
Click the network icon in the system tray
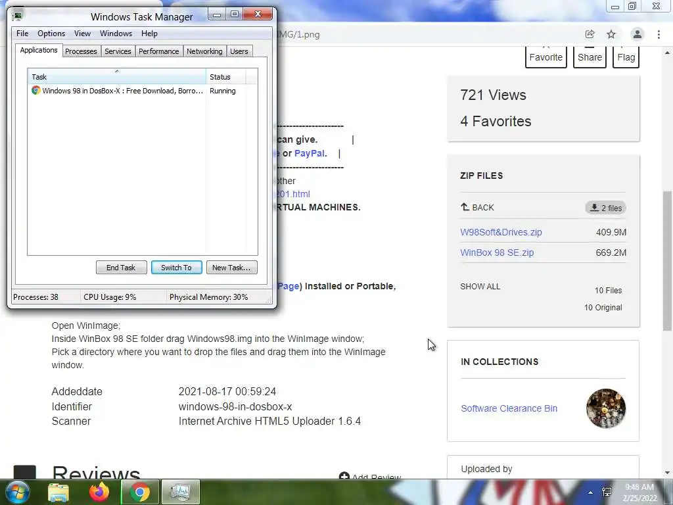coord(607,492)
